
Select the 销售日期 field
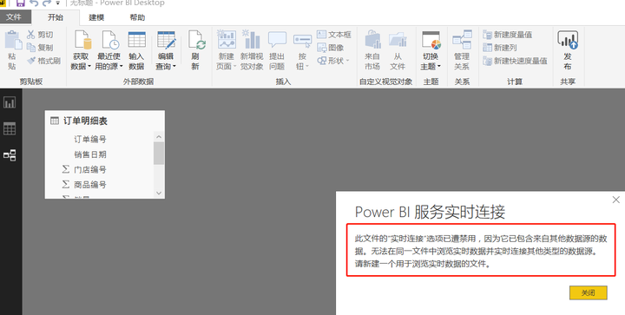[90, 154]
